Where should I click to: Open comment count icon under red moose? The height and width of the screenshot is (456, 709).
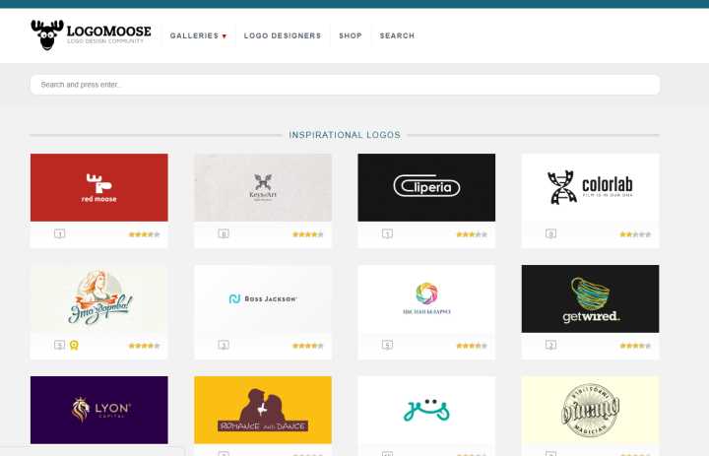(x=60, y=233)
